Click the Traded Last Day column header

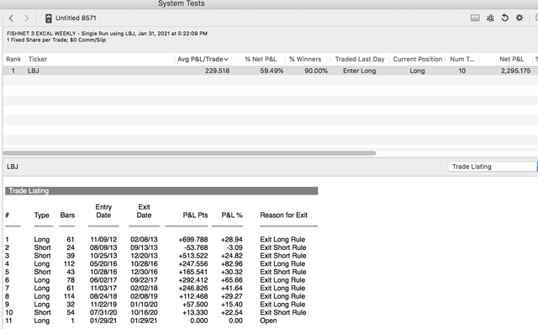[360, 59]
